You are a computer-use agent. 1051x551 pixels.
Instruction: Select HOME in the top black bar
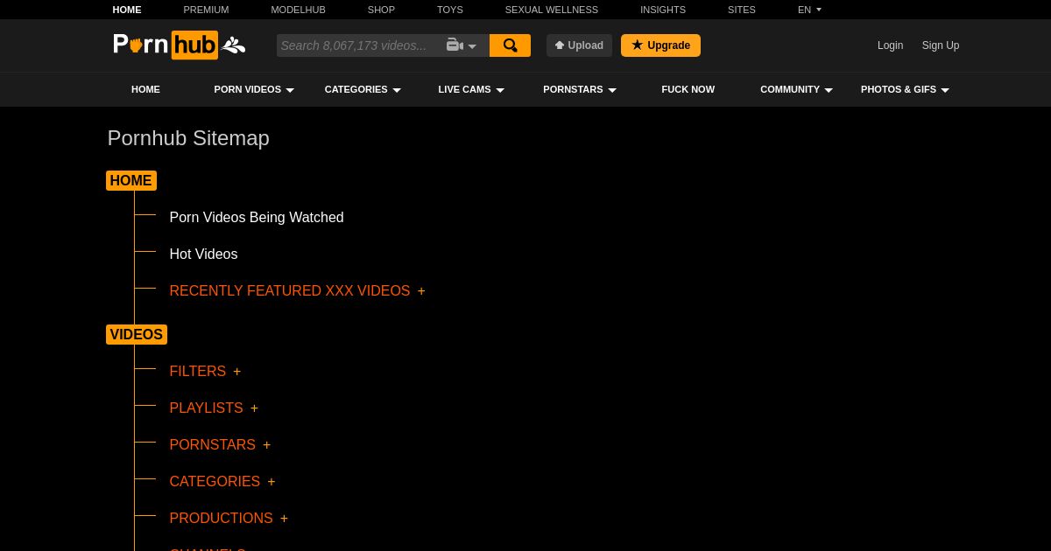click(127, 10)
